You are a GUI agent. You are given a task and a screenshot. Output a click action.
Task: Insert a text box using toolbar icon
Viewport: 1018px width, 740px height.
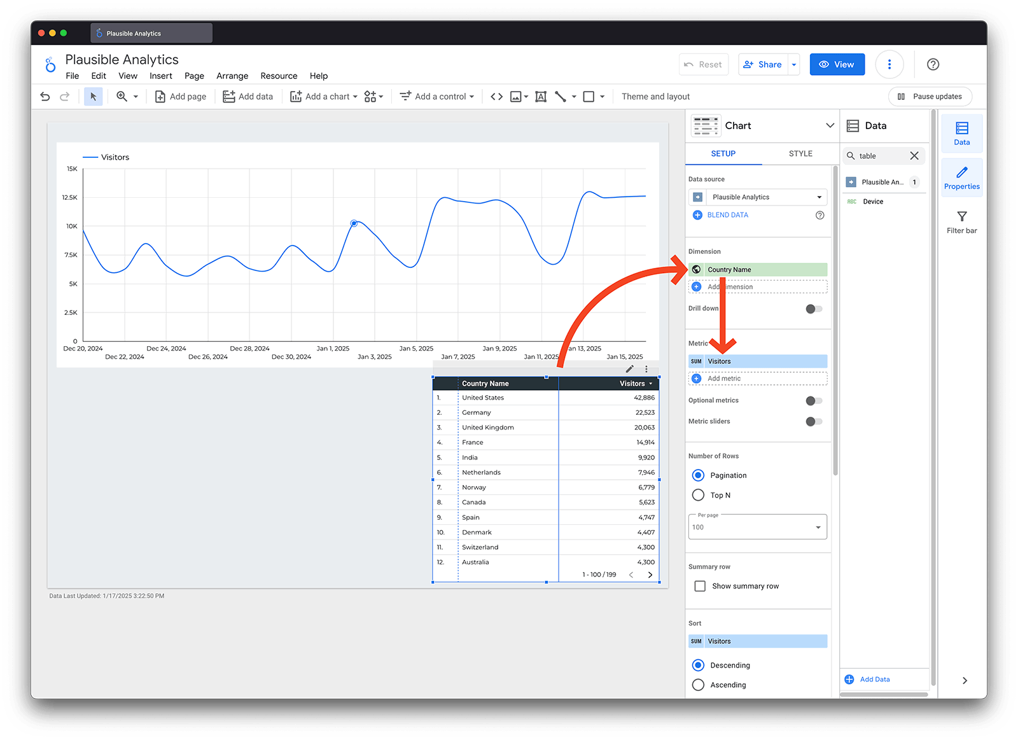(x=541, y=97)
